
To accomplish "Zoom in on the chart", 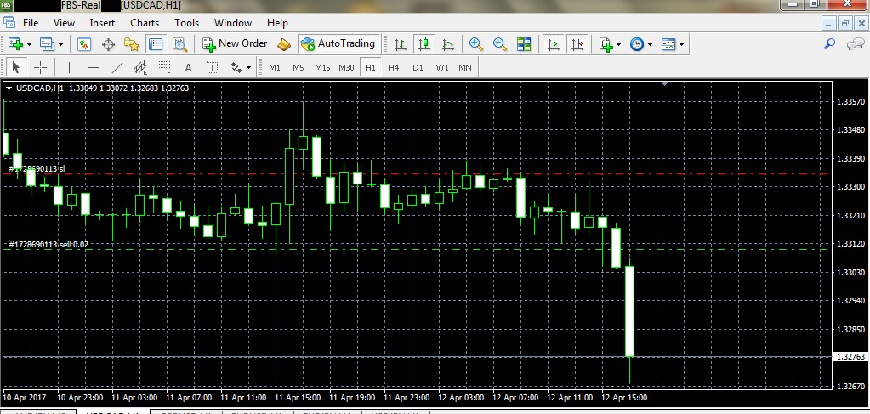I will click(x=475, y=44).
